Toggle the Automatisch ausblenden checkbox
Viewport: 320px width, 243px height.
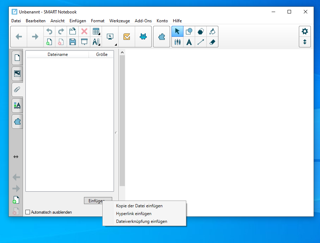coord(28,212)
